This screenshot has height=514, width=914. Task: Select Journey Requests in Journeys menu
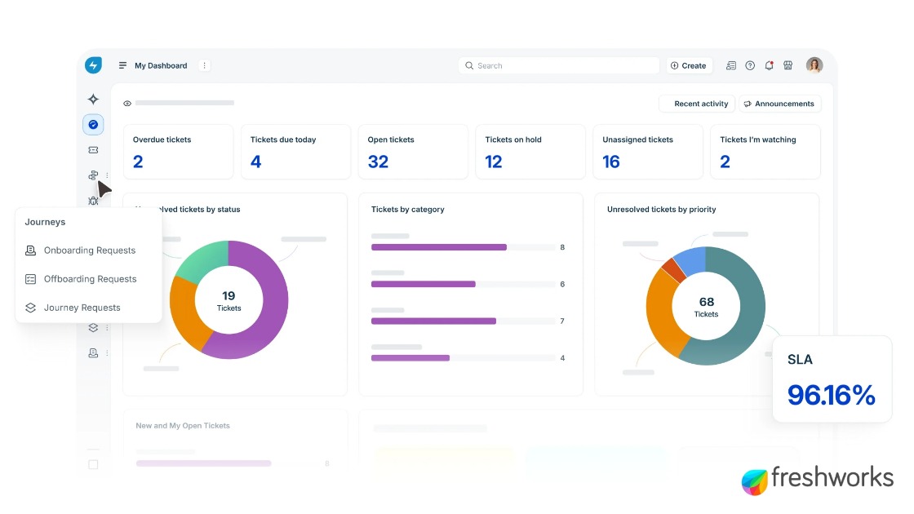click(89, 307)
